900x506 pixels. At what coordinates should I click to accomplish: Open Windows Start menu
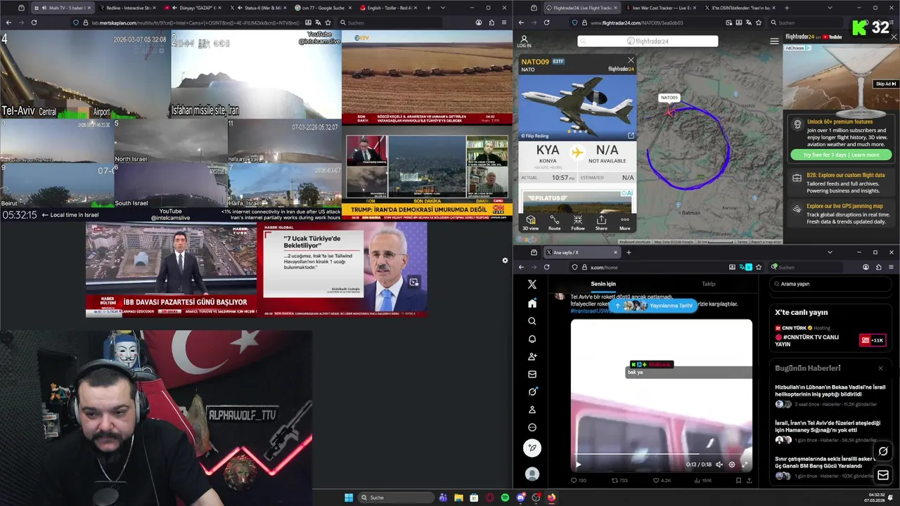349,498
